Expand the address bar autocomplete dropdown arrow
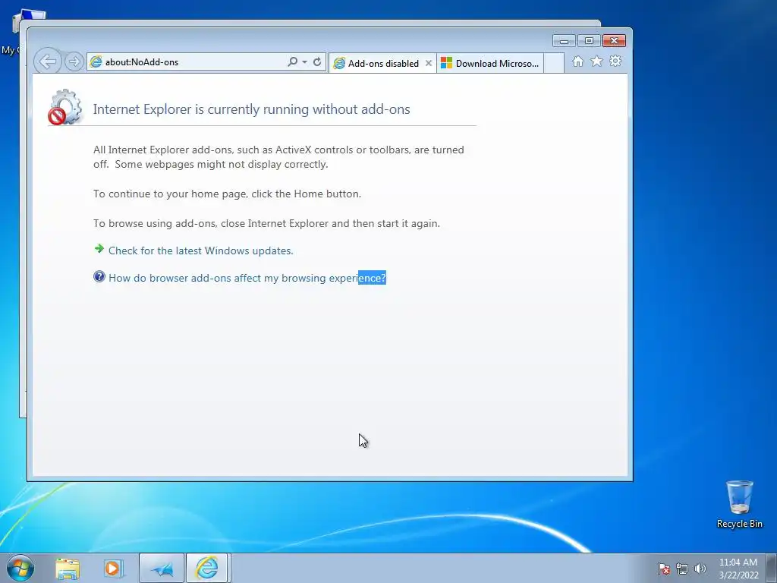This screenshot has width=777, height=583. click(304, 62)
